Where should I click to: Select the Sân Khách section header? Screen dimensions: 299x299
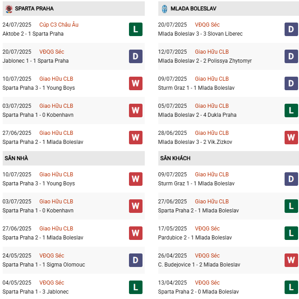pos(175,158)
